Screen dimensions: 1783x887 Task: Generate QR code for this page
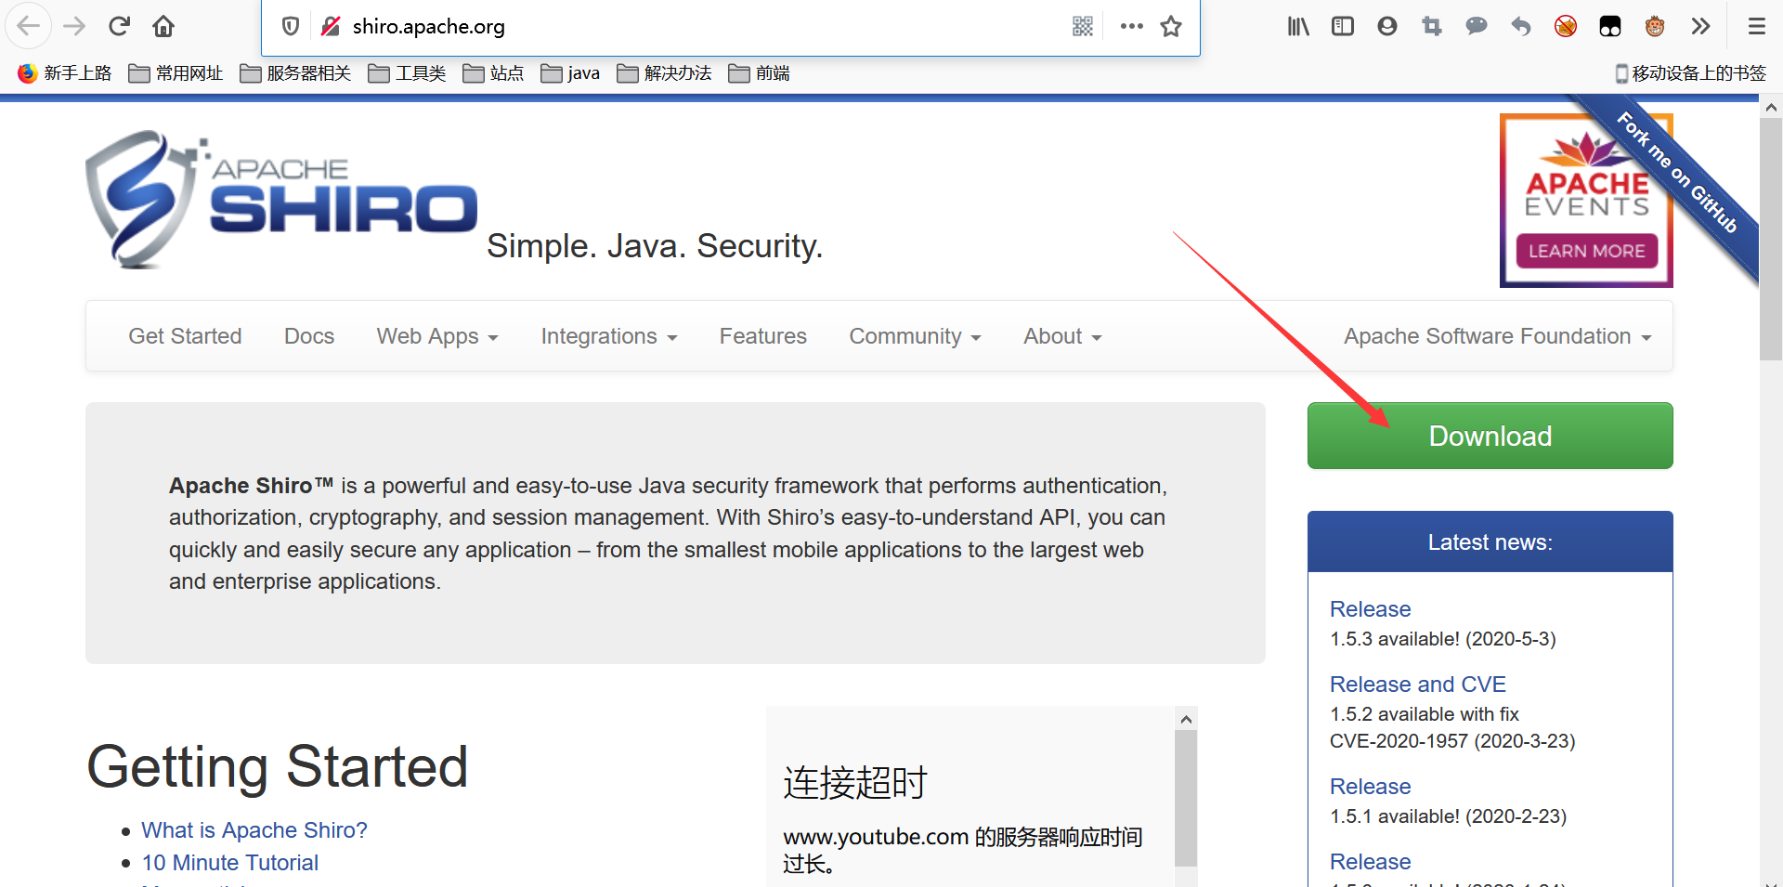click(1083, 26)
